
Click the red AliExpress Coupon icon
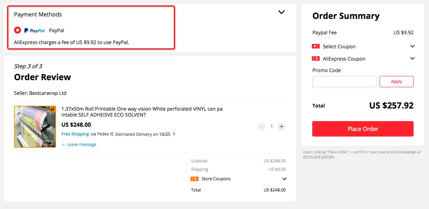(315, 59)
